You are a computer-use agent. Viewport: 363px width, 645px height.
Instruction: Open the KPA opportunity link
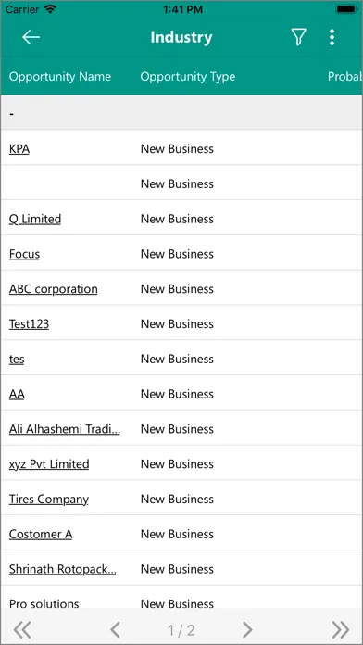pos(19,148)
